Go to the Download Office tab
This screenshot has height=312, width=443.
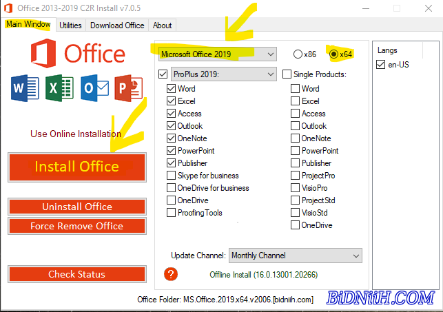pyautogui.click(x=117, y=25)
